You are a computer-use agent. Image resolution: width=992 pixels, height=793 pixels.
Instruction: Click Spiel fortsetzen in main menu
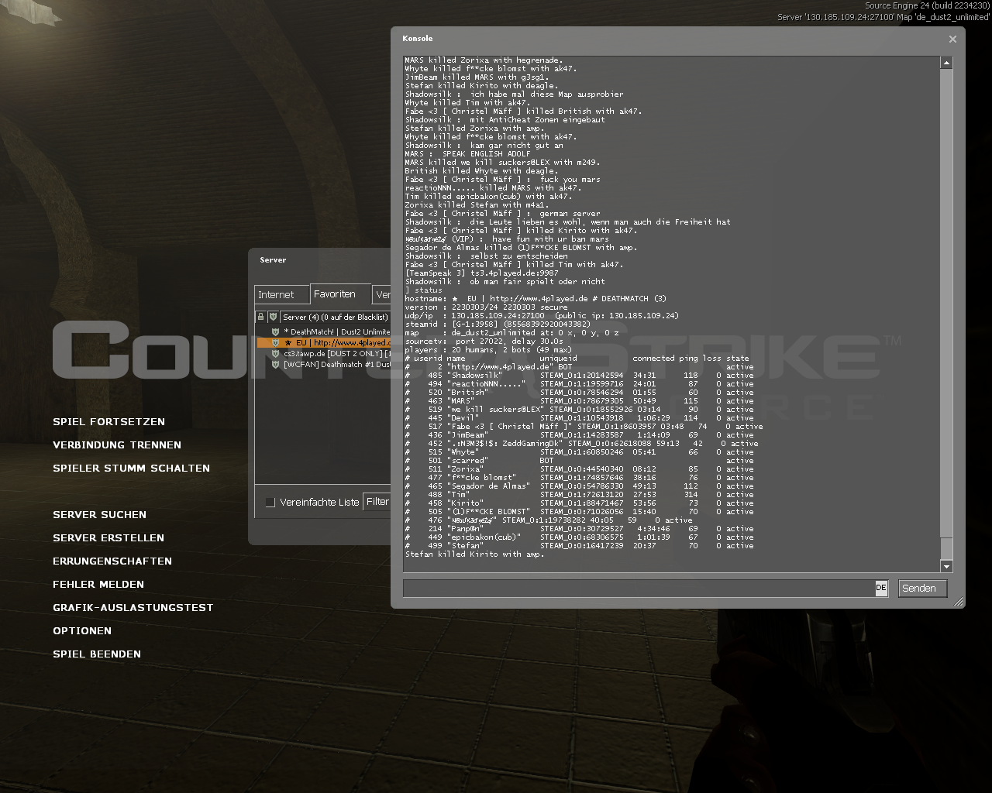(108, 422)
